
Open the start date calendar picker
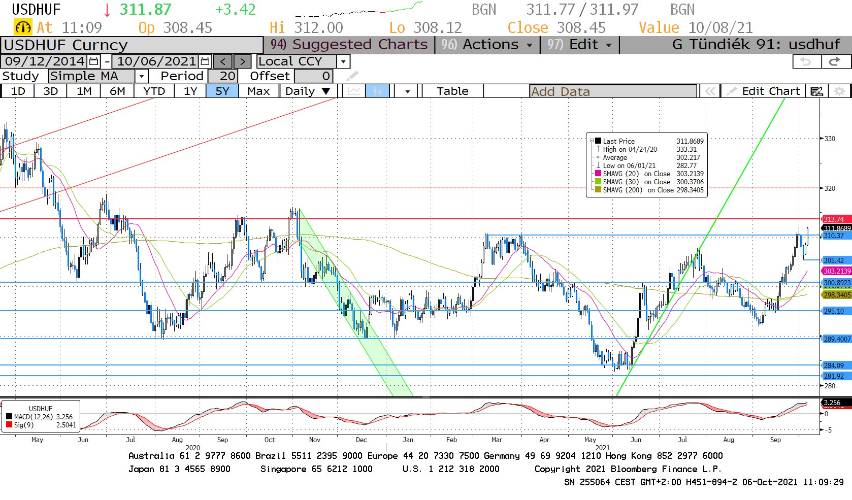click(94, 61)
